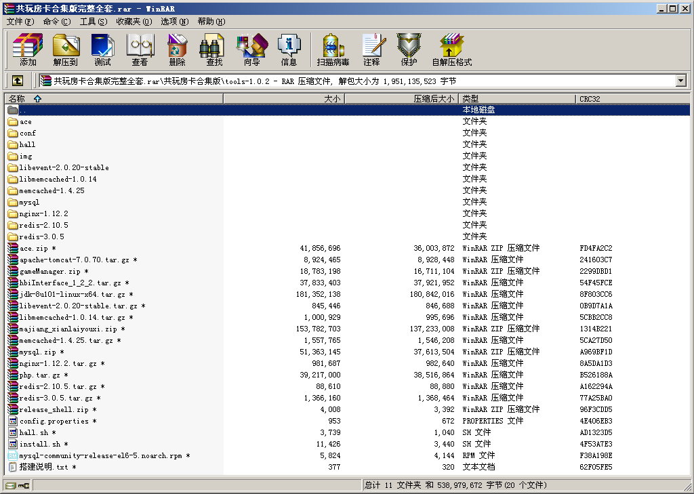
Task: Select the nginx-1.12.2 folder
Action: click(x=43, y=213)
